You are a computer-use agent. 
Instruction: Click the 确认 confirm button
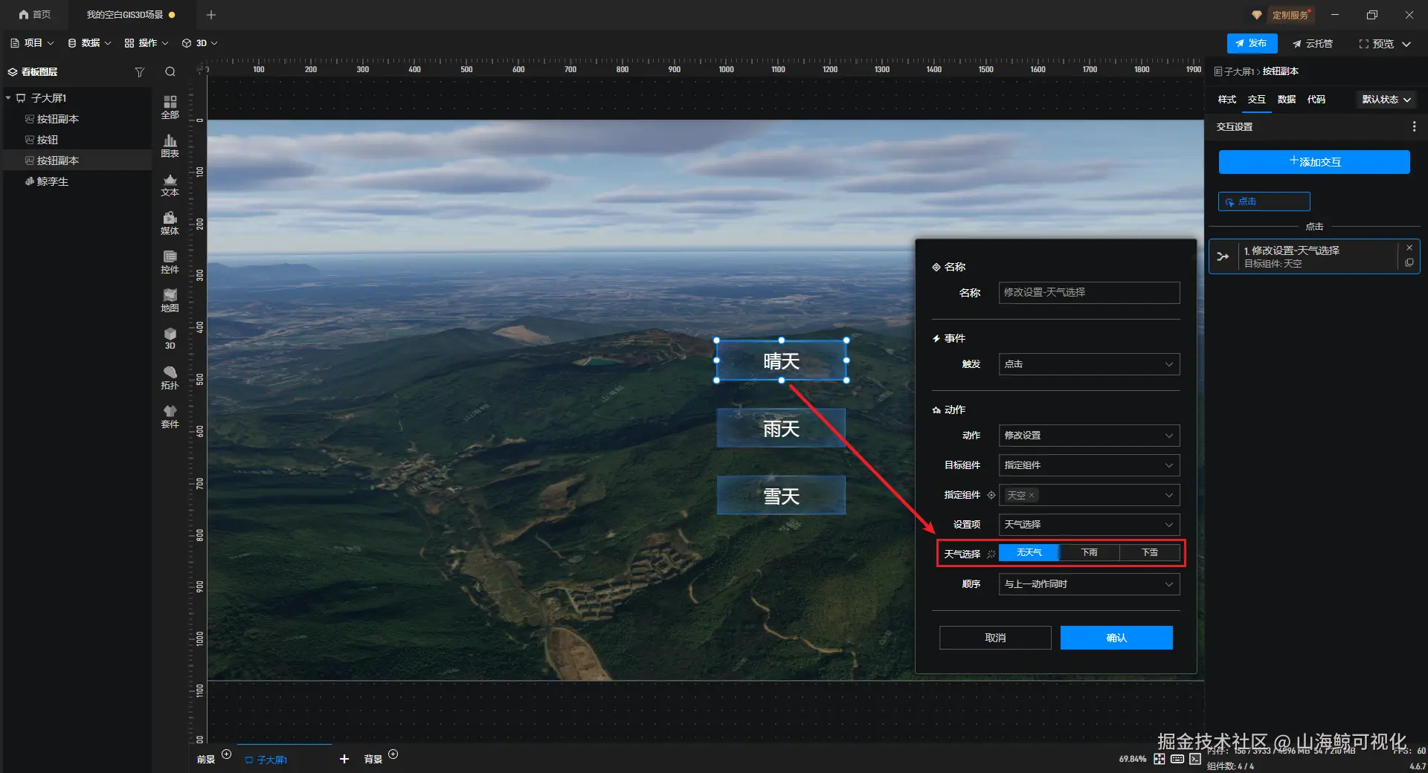[x=1116, y=638]
